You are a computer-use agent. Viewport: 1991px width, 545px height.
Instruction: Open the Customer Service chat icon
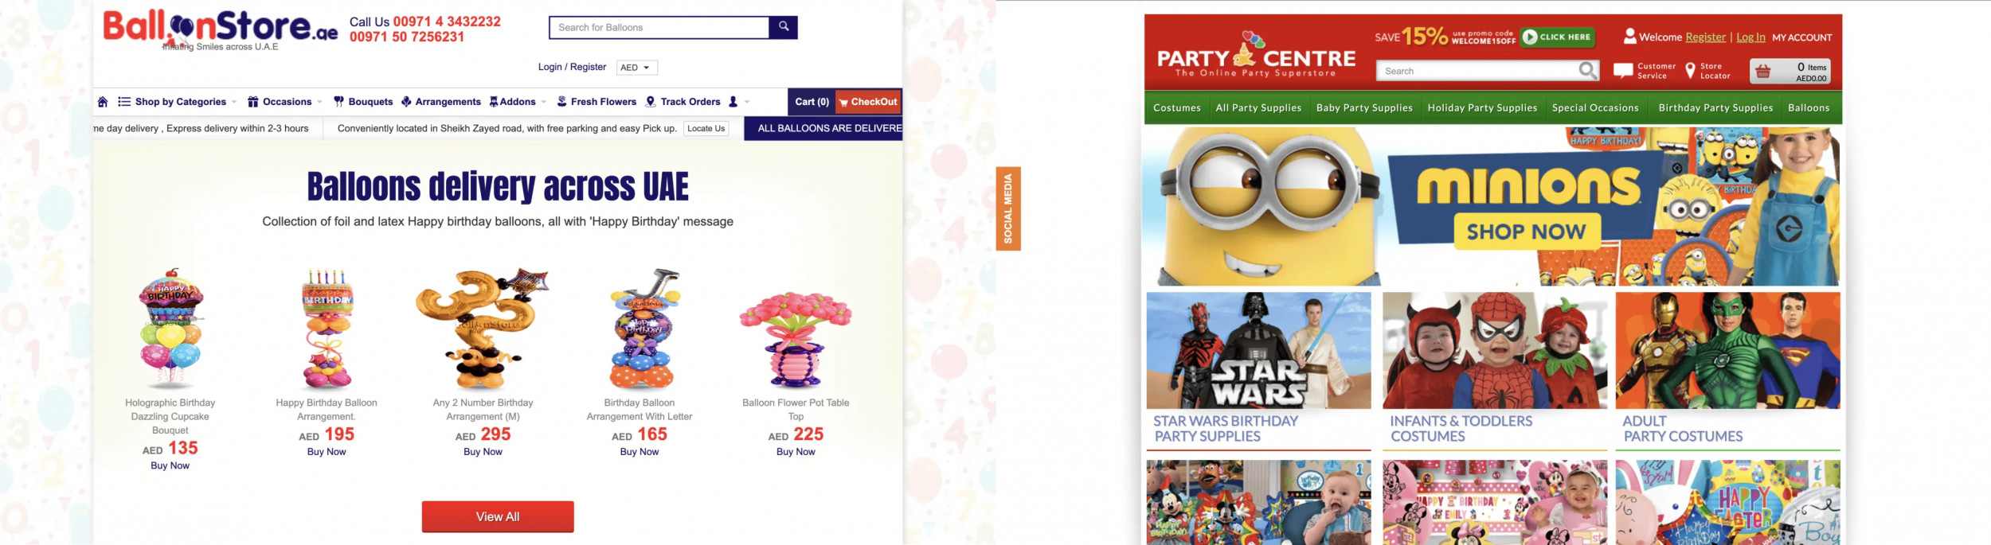pos(1622,71)
